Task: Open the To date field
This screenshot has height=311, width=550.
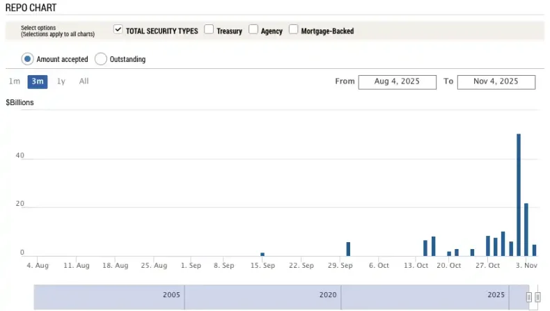Action: coord(496,82)
